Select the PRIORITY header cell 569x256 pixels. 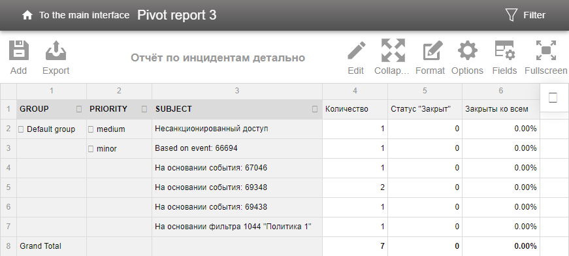pyautogui.click(x=119, y=109)
